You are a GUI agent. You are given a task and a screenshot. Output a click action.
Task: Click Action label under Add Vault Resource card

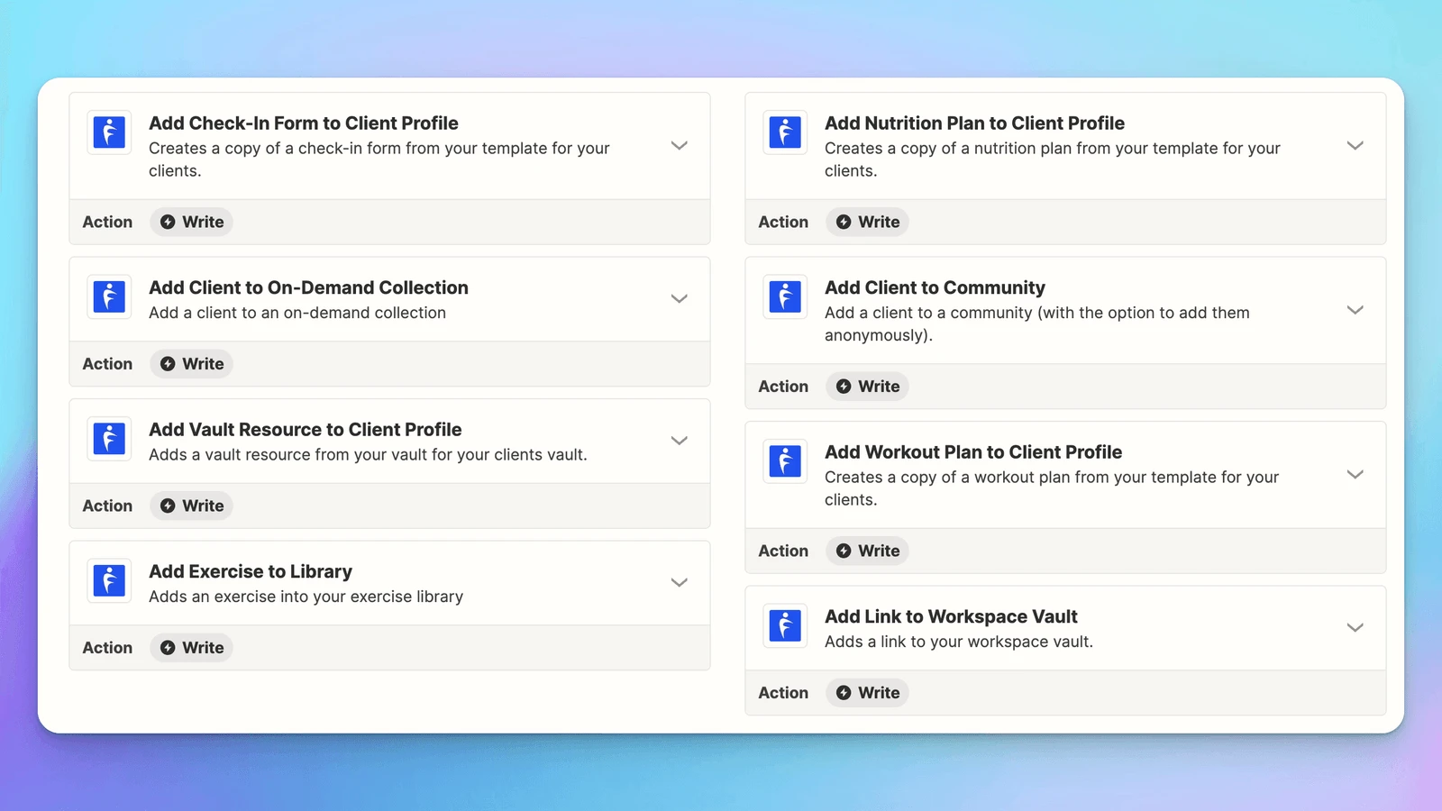click(x=107, y=506)
